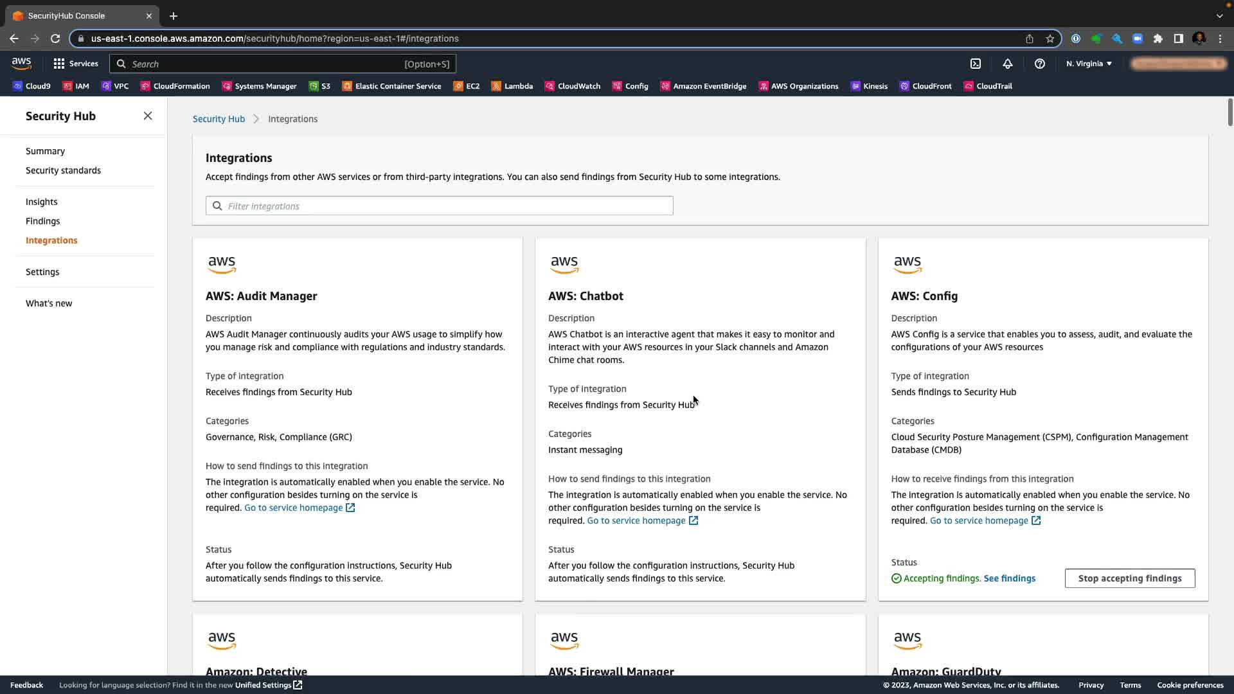Click the page vertical scrollbar
1234x694 pixels.
[x=1230, y=112]
